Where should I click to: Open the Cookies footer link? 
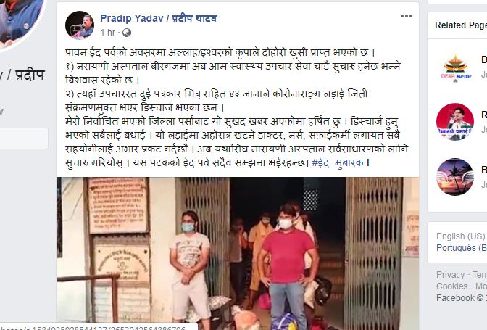452,286
